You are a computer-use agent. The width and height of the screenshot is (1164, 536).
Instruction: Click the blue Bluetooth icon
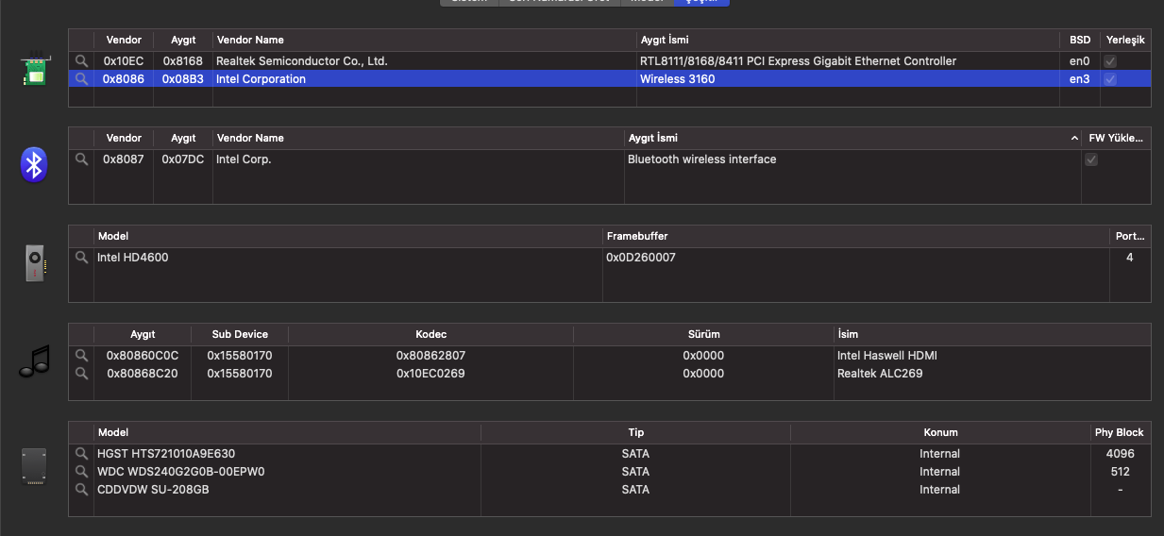pos(34,165)
